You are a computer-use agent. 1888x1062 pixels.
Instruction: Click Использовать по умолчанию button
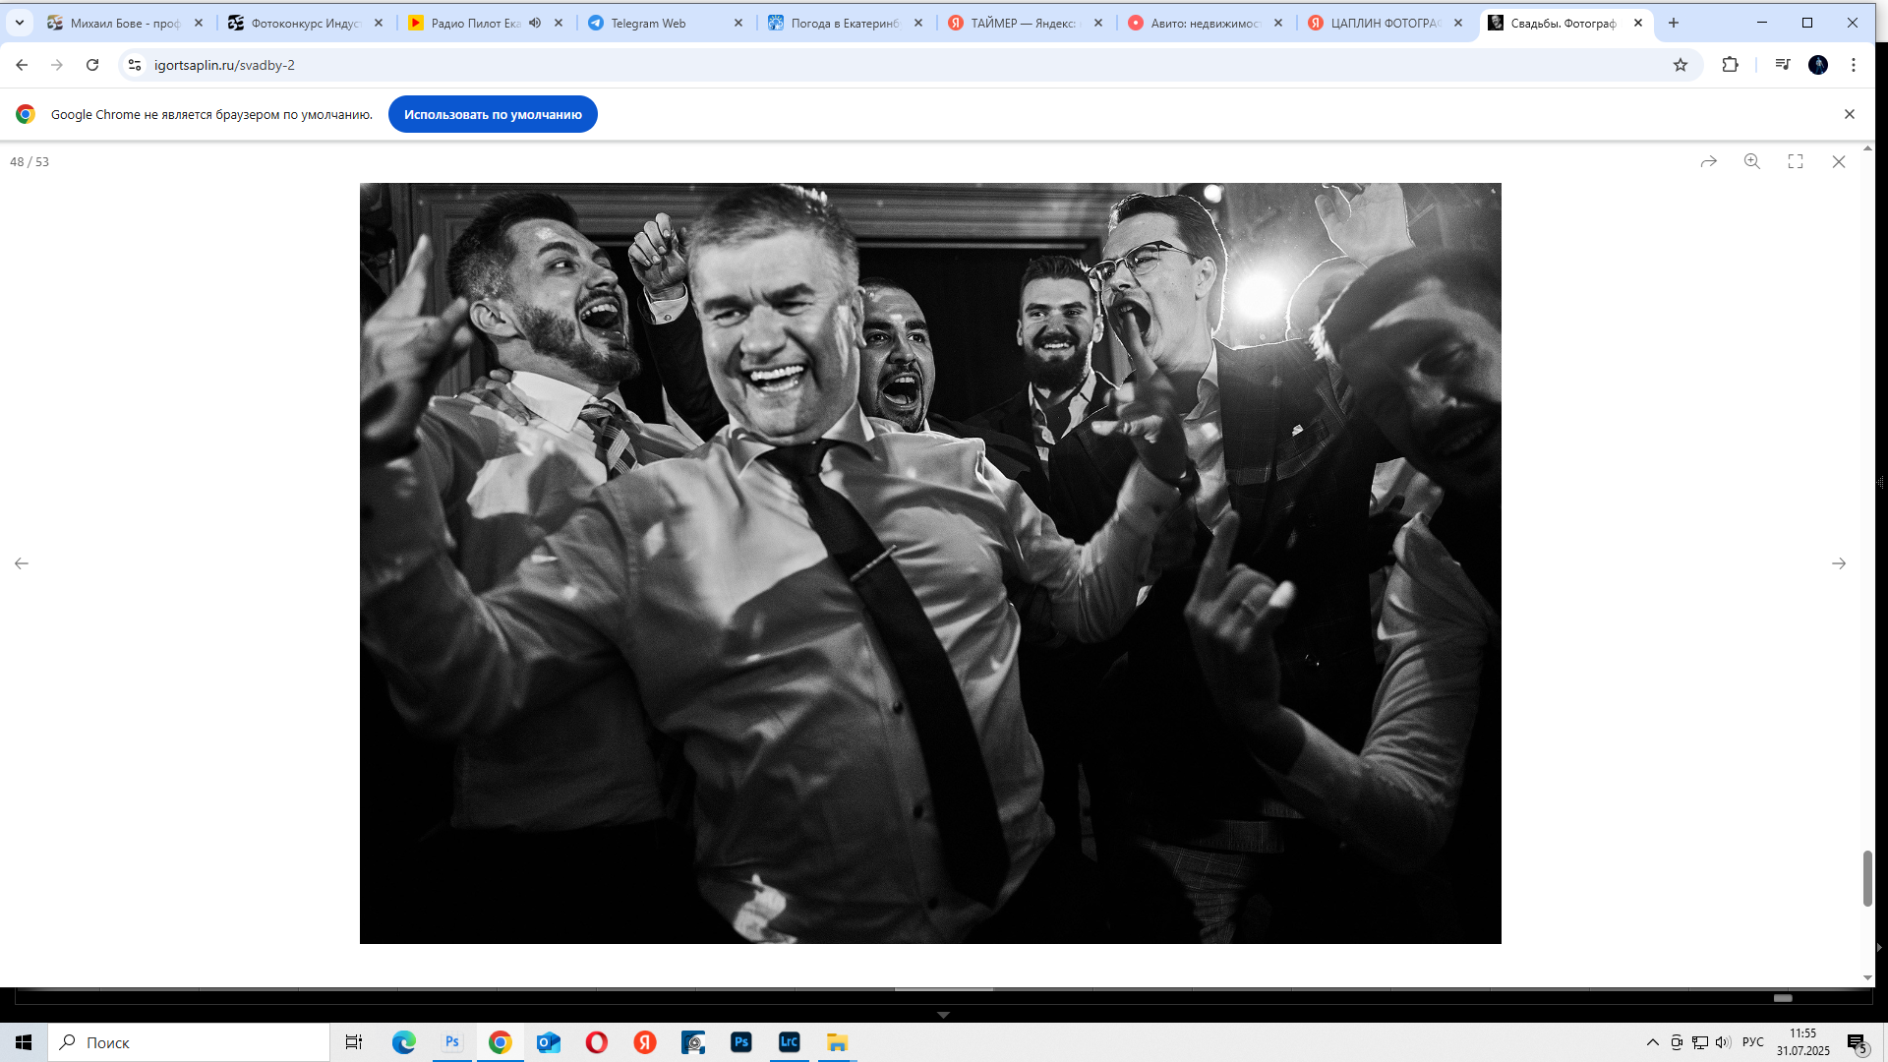coord(493,114)
